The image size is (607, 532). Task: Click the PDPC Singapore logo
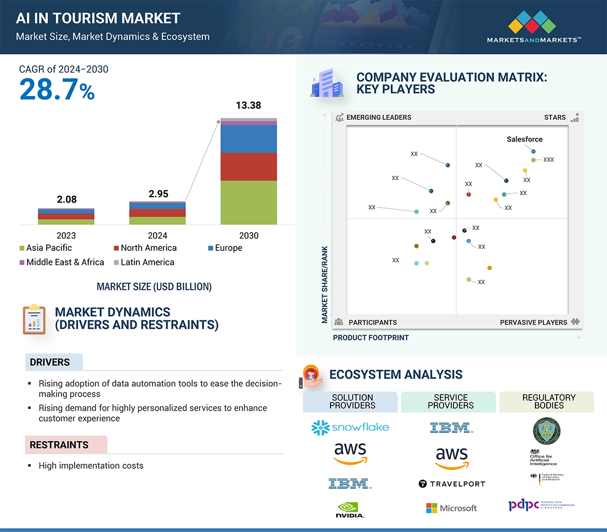[541, 506]
